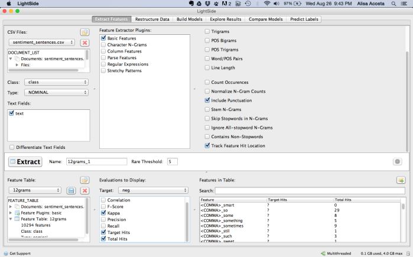Viewport: 413px width, 257px height.
Task: Open Spotlight search in menu bar
Action: 394,4
